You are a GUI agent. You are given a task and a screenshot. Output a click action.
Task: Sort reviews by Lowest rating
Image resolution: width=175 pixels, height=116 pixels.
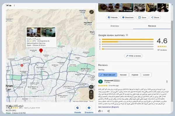click(x=146, y=75)
